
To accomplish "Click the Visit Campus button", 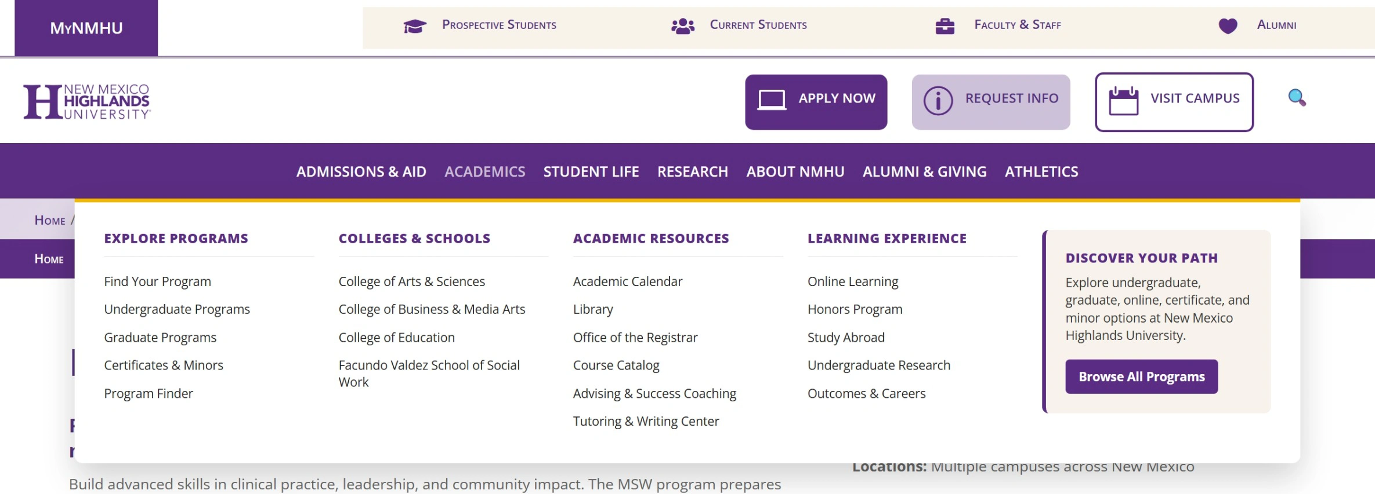I will coord(1174,102).
